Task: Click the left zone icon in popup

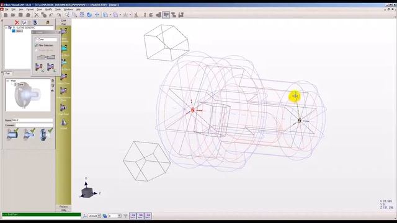Action: tap(39, 68)
